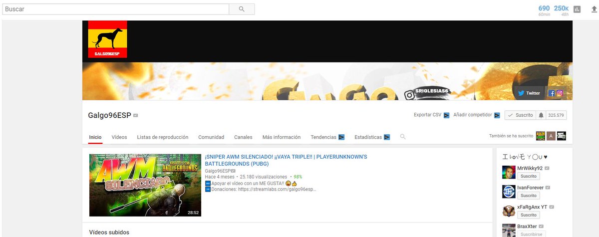Open the xFaRgAnx YT channel name link

click(532, 207)
